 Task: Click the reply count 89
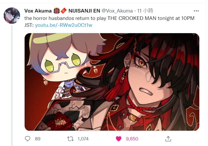38,139
